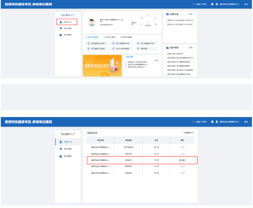Click the 操作指南 briefcase icon
Viewport: 253px width, 208px height.
167,48
